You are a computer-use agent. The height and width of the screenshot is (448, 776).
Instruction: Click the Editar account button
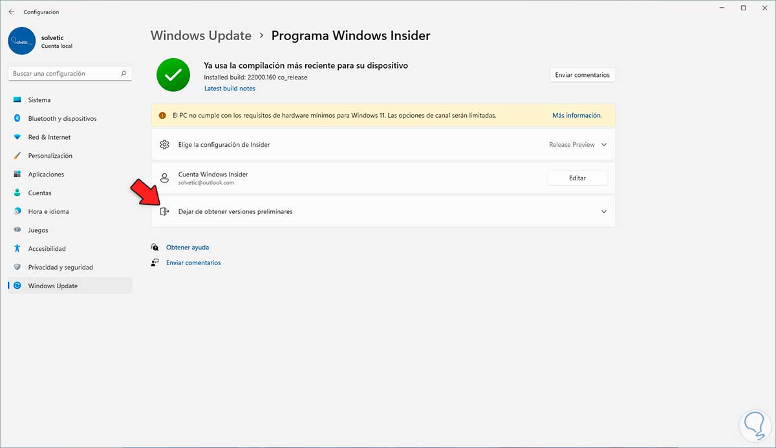[577, 178]
